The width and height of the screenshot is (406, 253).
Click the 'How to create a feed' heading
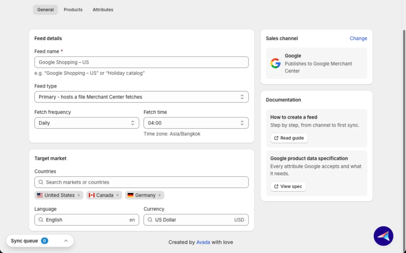click(x=294, y=117)
